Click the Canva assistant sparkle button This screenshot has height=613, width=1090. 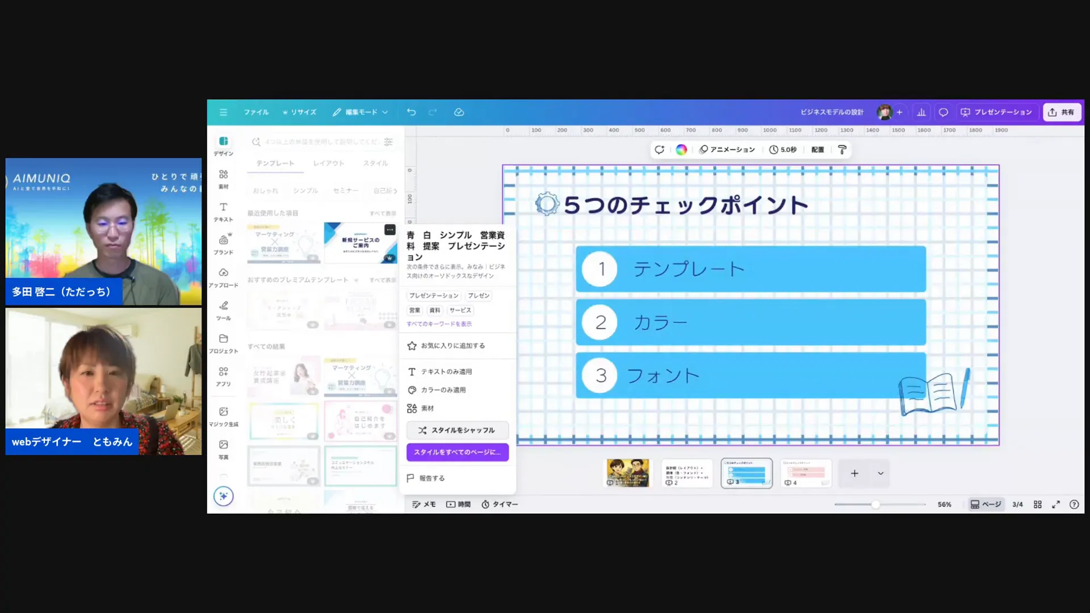tap(223, 496)
